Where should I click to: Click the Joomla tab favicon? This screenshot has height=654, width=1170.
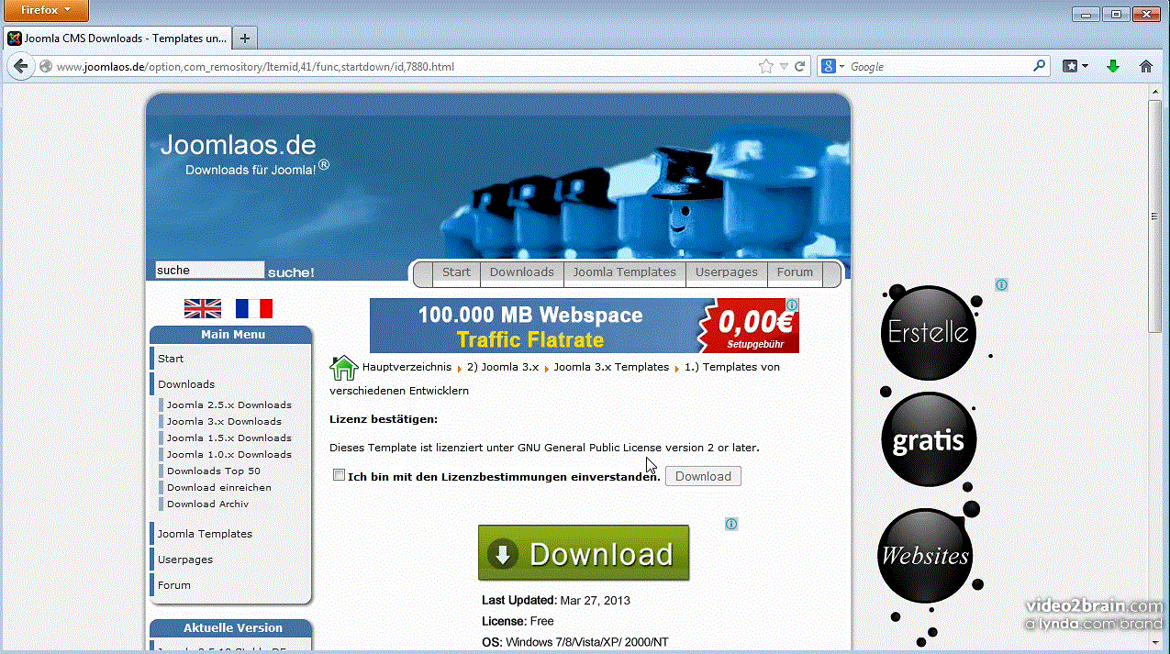tap(15, 39)
